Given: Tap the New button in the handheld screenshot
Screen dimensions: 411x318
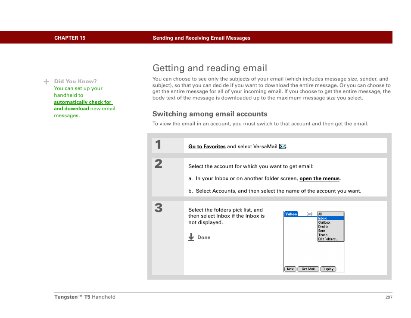Looking at the screenshot, I should click(290, 269).
